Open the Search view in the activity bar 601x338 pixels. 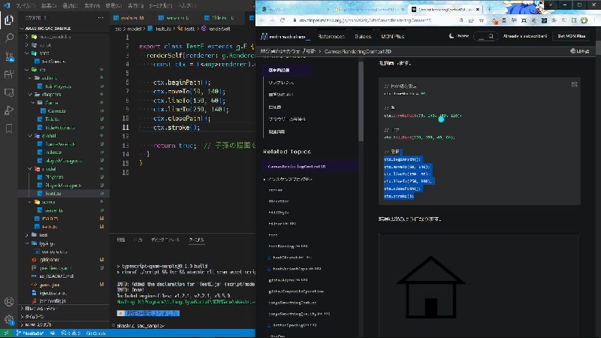(x=9, y=38)
